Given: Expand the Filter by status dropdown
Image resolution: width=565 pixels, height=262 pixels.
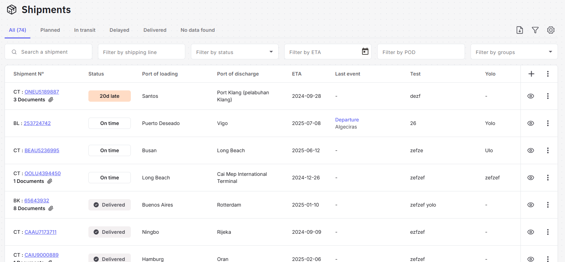Looking at the screenshot, I should [x=271, y=52].
